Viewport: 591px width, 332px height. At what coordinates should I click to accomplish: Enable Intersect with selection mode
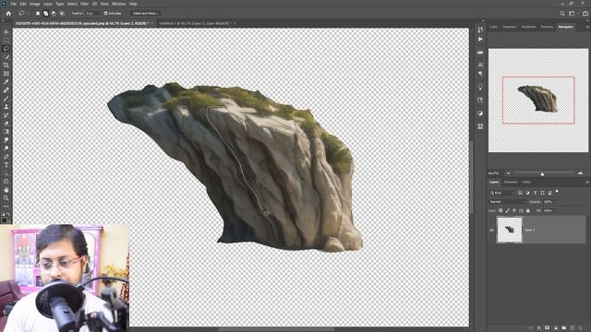click(x=62, y=13)
